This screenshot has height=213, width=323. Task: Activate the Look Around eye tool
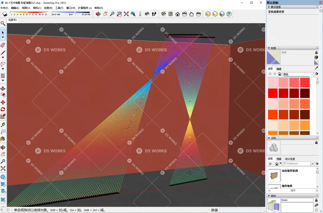[x=147, y=14]
